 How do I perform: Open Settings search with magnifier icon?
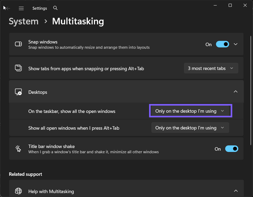55,8
